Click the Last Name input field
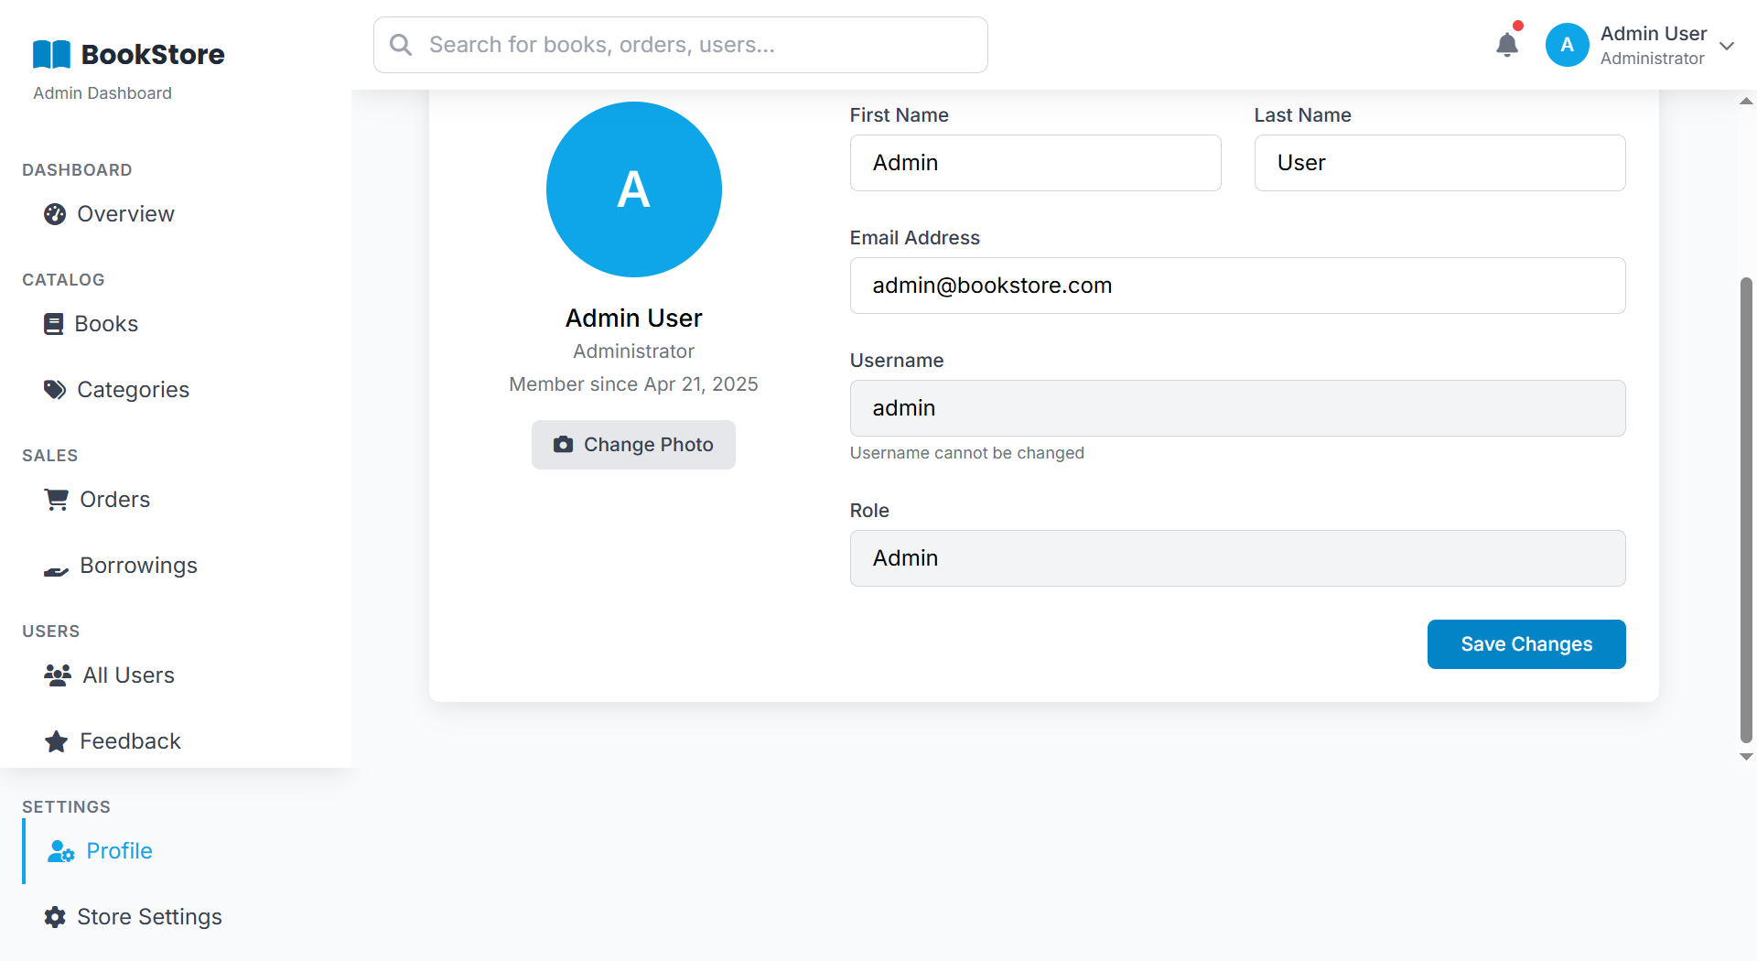The height and width of the screenshot is (961, 1757). [1439, 163]
